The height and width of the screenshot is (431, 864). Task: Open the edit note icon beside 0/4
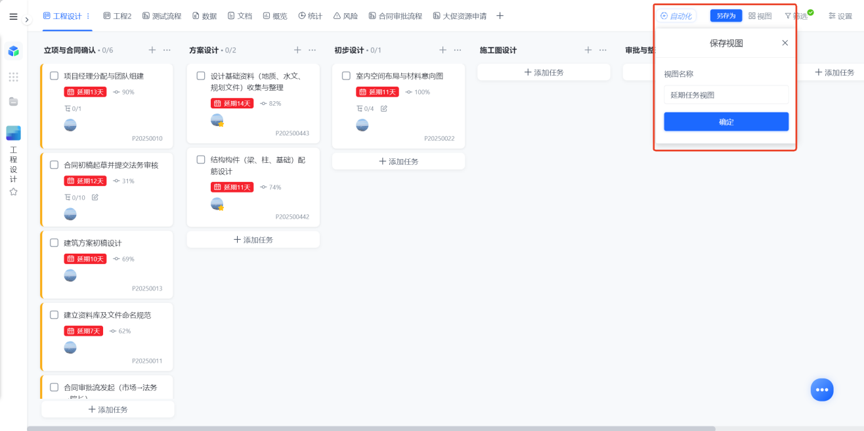(x=384, y=108)
